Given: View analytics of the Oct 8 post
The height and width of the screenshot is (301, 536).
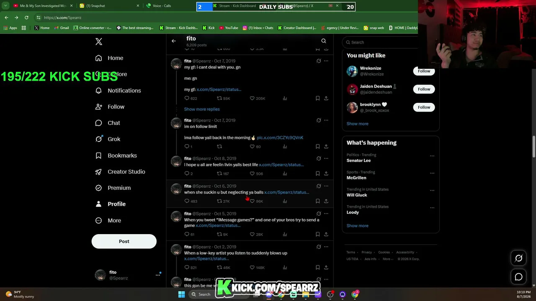Looking at the screenshot, I should tap(285, 173).
